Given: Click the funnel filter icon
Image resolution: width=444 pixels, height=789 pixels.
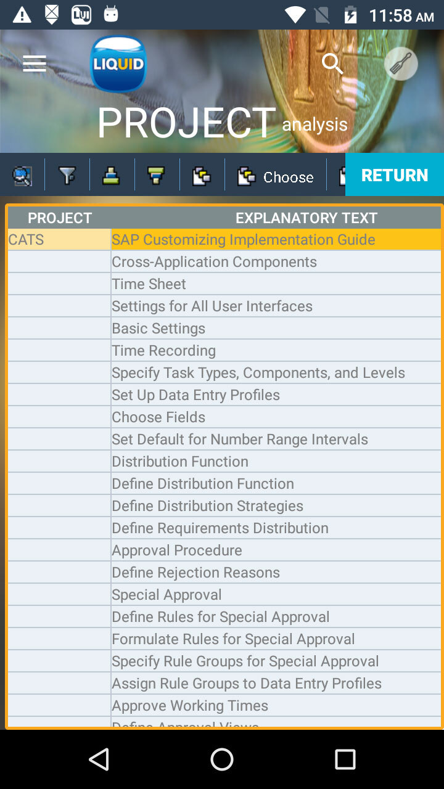Looking at the screenshot, I should (x=67, y=176).
